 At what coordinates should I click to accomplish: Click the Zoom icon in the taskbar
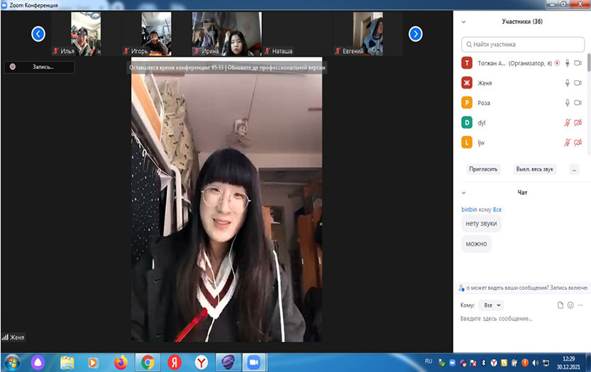tap(252, 362)
